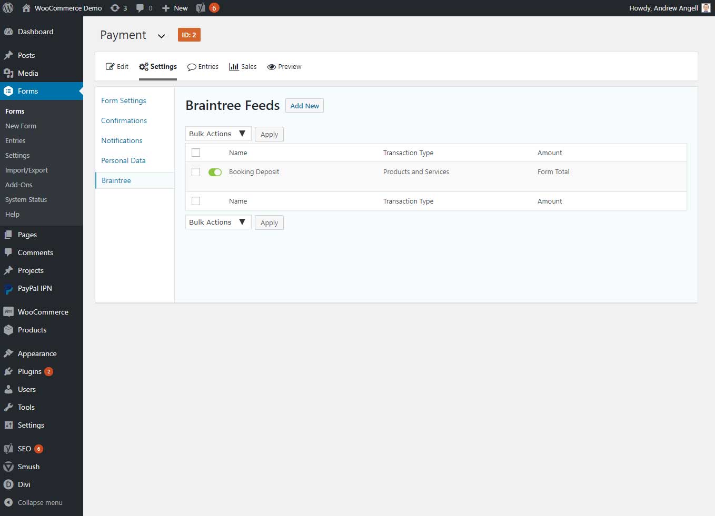Screen dimensions: 715x516
Task: Expand the Payment form switcher chevron
Action: (161, 36)
